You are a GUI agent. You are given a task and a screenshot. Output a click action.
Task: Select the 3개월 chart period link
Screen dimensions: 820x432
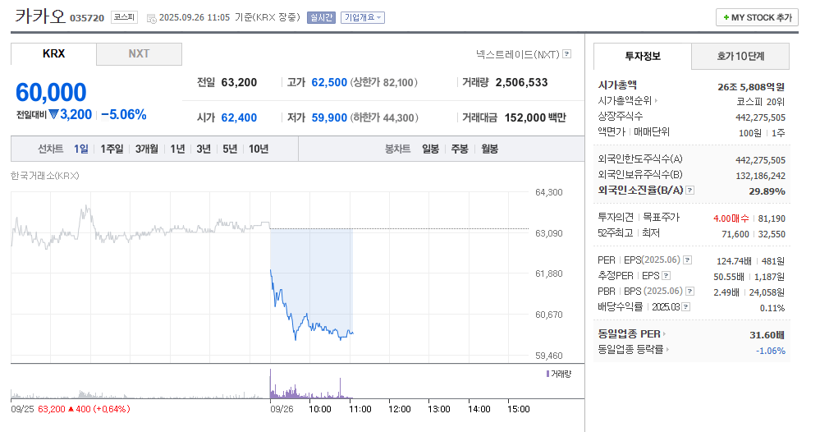tap(147, 149)
